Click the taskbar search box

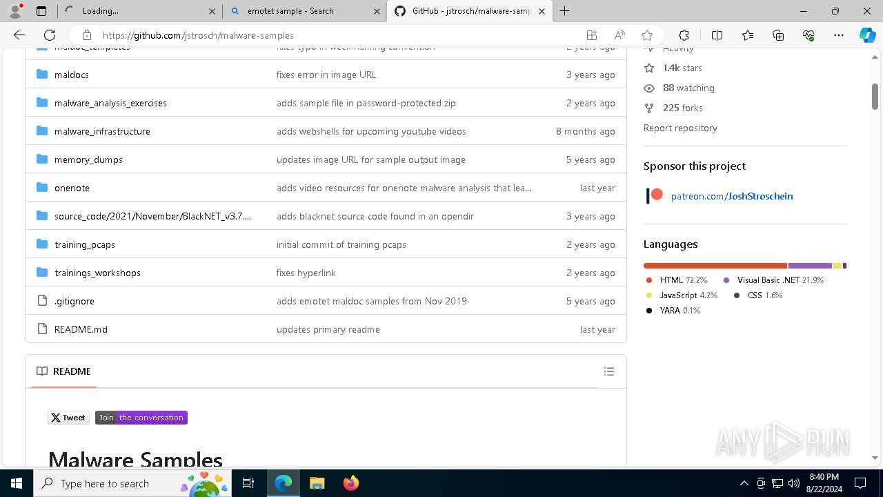132,483
